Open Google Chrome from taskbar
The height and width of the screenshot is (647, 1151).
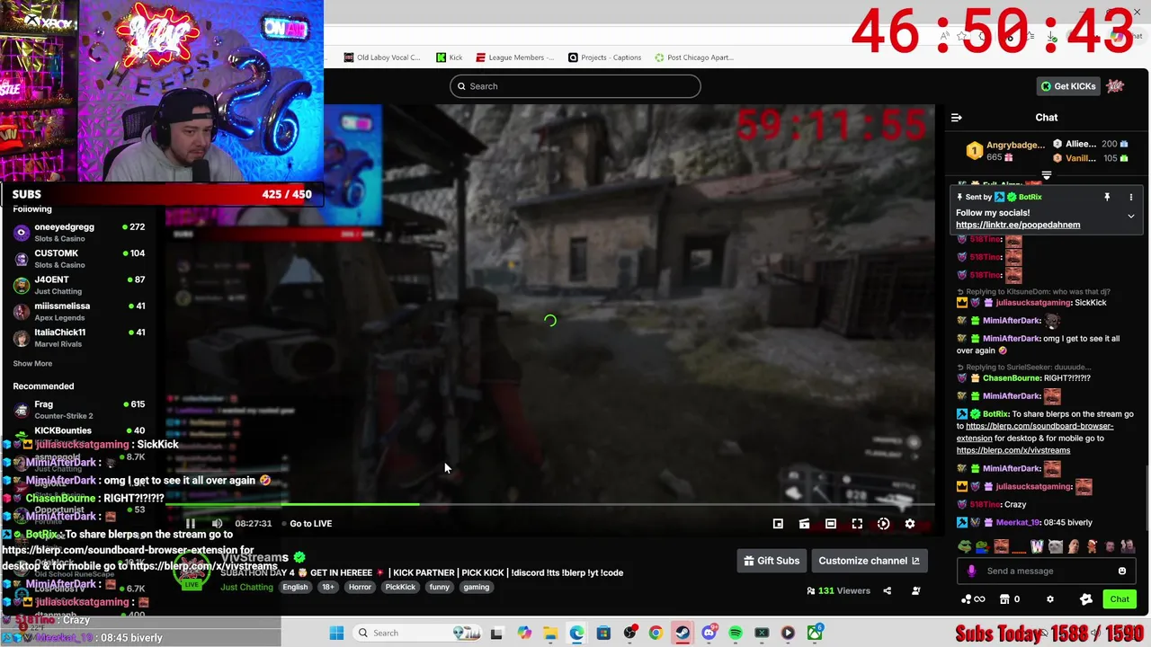tap(656, 634)
